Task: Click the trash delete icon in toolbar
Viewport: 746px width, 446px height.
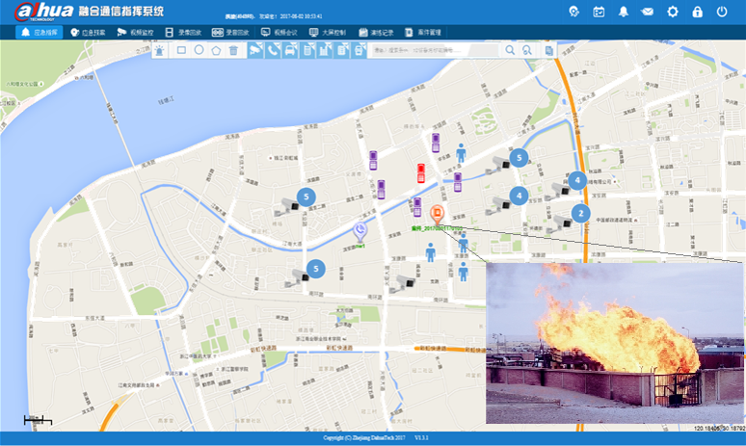Action: pyautogui.click(x=233, y=50)
